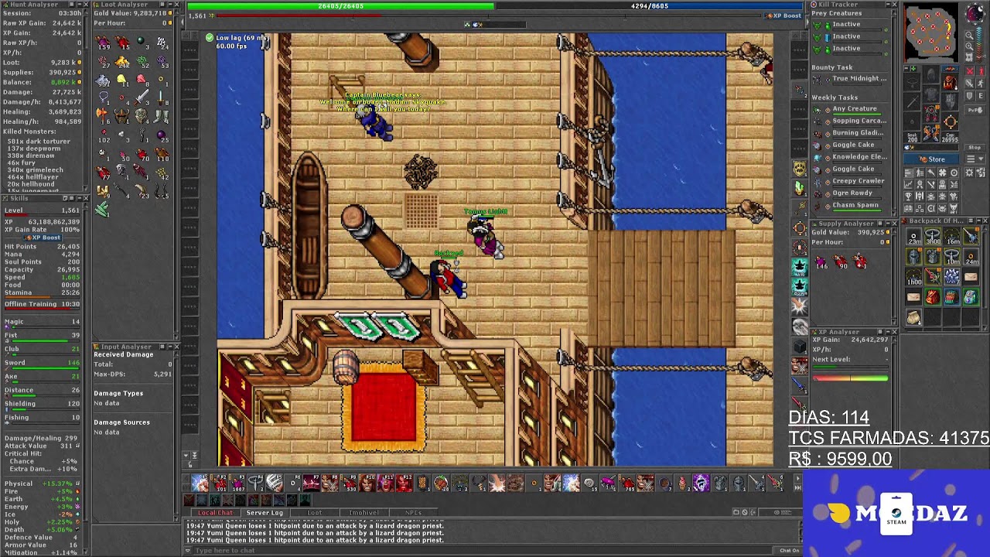The height and width of the screenshot is (557, 990).
Task: Click the loot item stack counting 102
Action: [104, 135]
